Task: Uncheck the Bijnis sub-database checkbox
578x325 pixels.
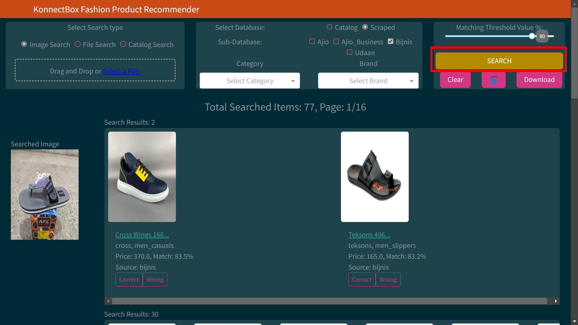Action: click(391, 42)
